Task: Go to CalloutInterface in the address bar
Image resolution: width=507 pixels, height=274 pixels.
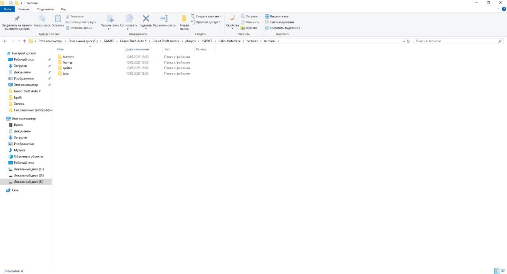Action: [229, 41]
